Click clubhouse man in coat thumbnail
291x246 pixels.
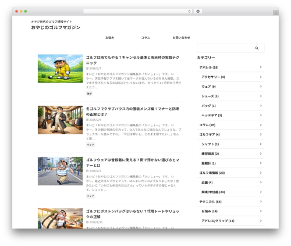point(60,120)
